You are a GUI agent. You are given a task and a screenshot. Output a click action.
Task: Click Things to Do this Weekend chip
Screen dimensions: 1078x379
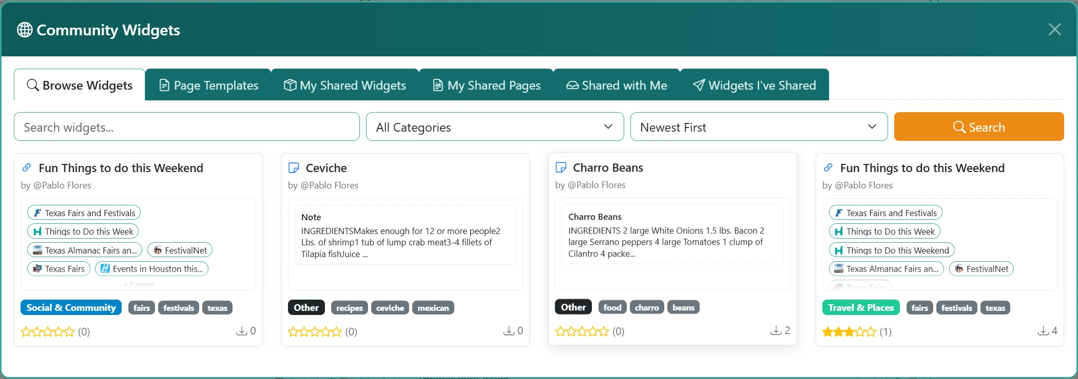(892, 250)
